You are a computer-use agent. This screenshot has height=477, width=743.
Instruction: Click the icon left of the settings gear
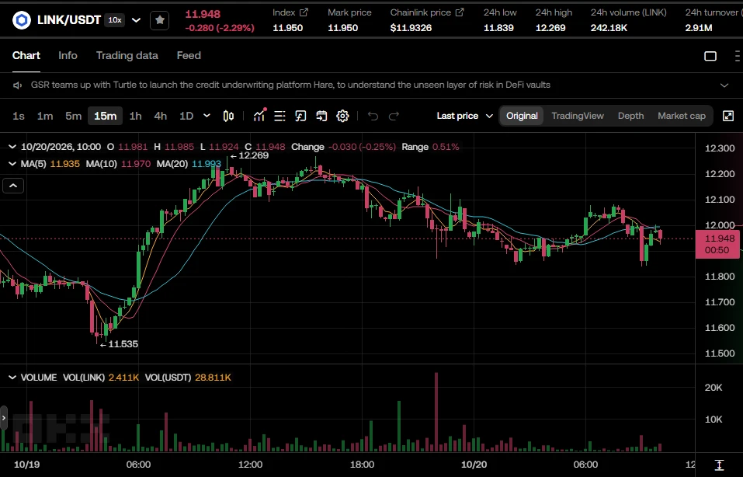pos(321,116)
